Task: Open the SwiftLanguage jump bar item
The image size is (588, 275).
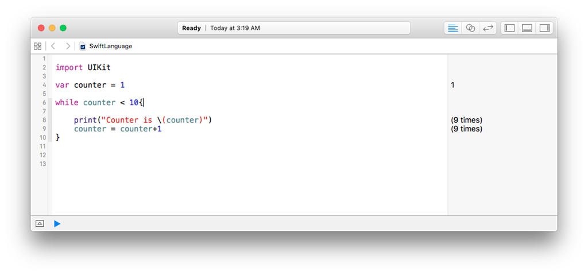Action: click(x=110, y=46)
